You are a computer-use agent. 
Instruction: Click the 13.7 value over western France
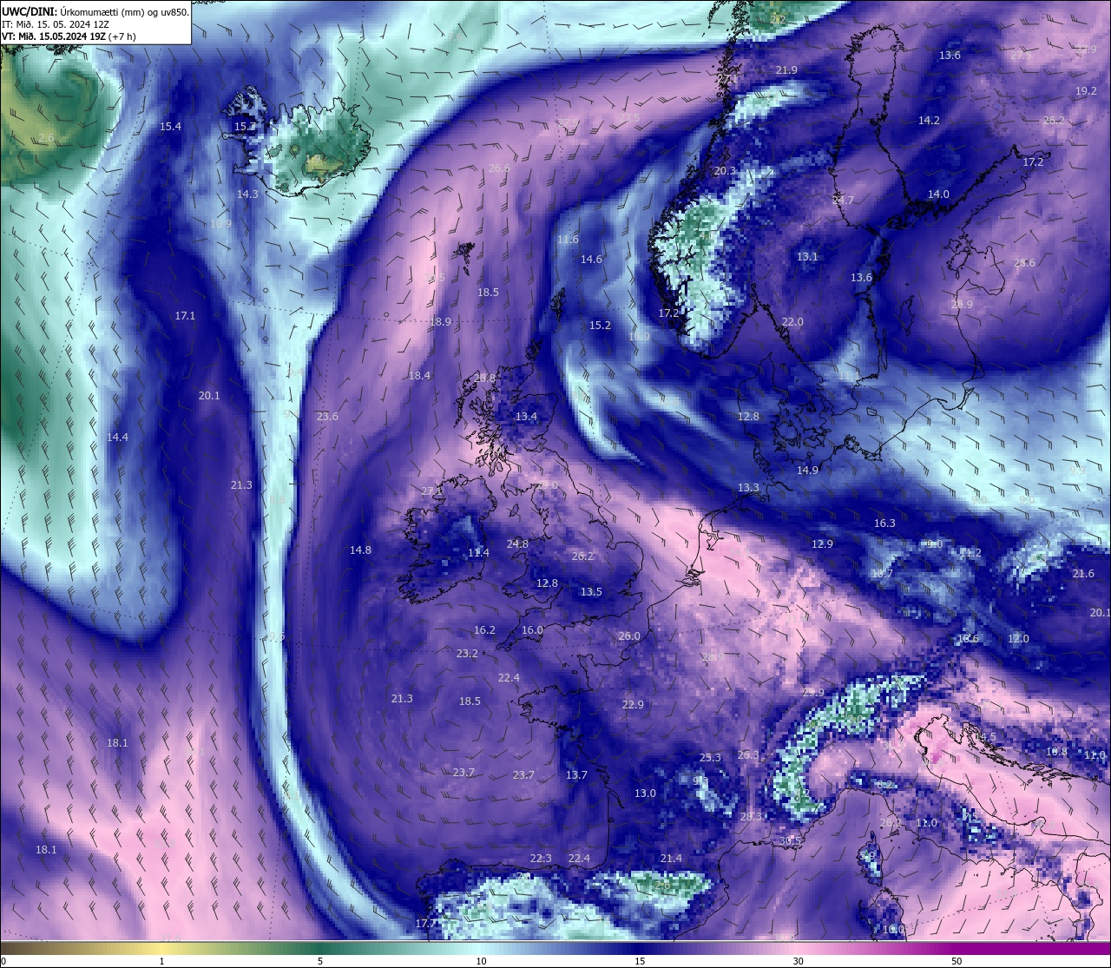click(x=576, y=775)
